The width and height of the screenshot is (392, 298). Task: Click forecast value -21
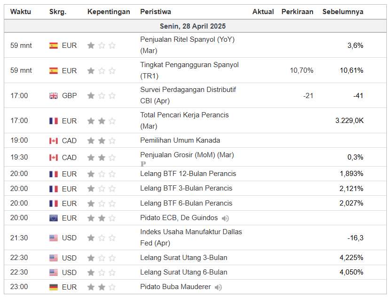pyautogui.click(x=308, y=96)
